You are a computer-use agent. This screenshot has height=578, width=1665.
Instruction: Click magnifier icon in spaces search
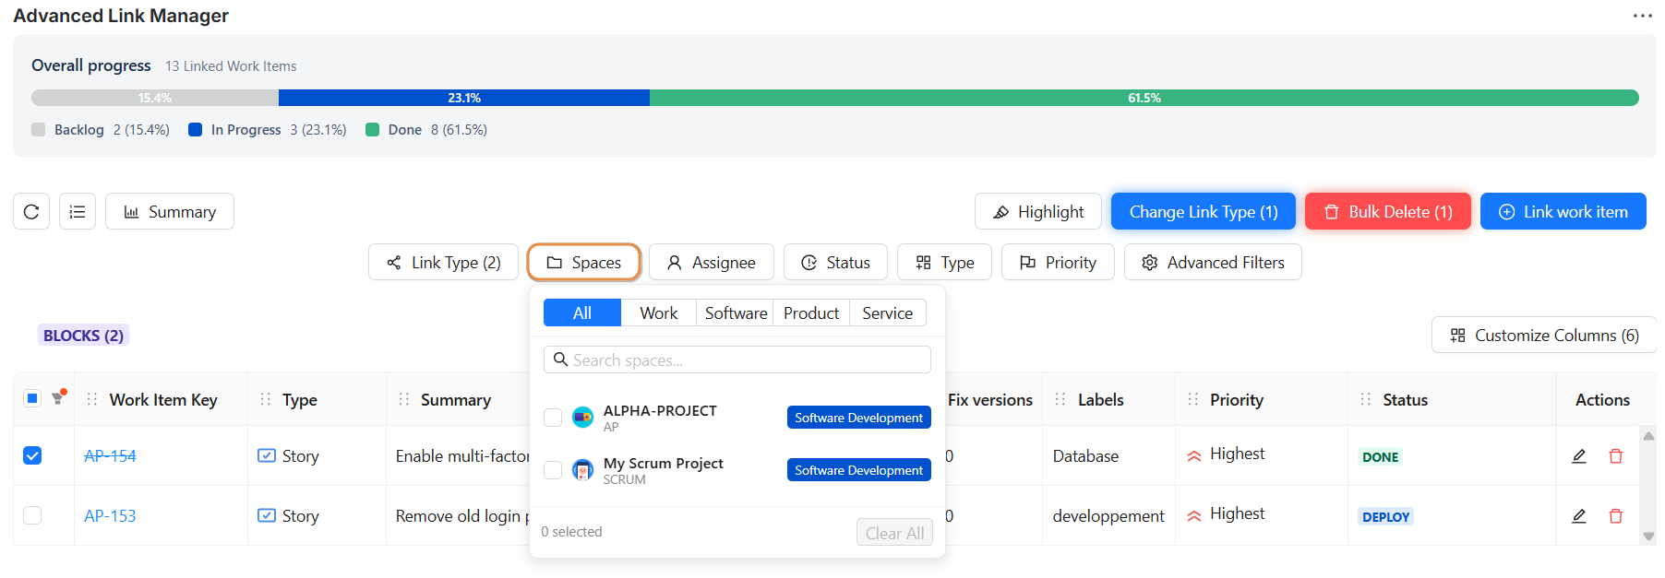pyautogui.click(x=560, y=360)
